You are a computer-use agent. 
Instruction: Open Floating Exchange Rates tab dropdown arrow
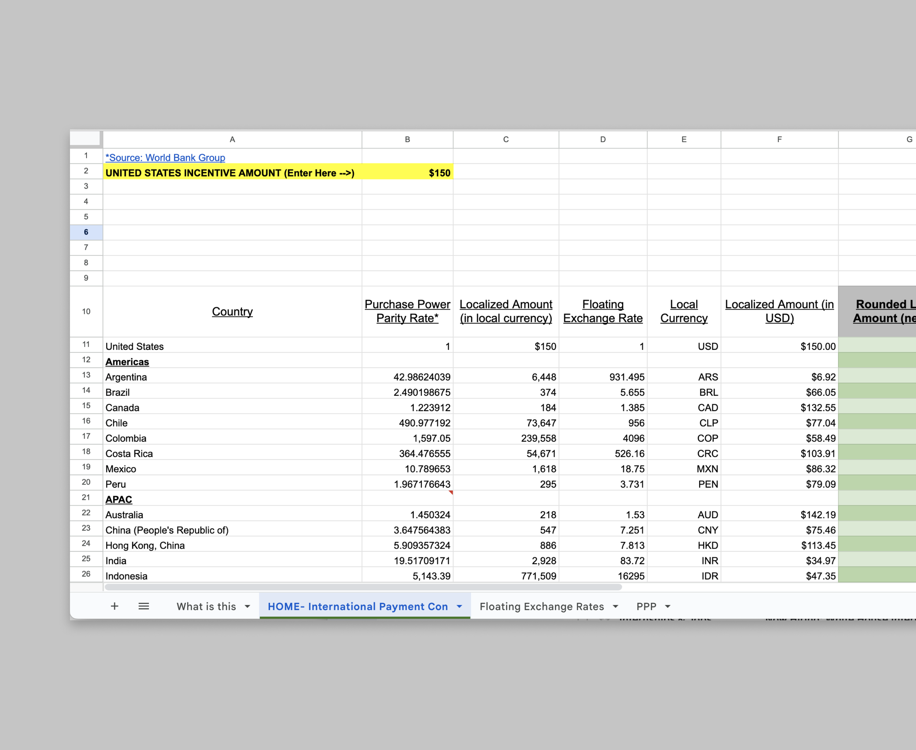coord(616,607)
